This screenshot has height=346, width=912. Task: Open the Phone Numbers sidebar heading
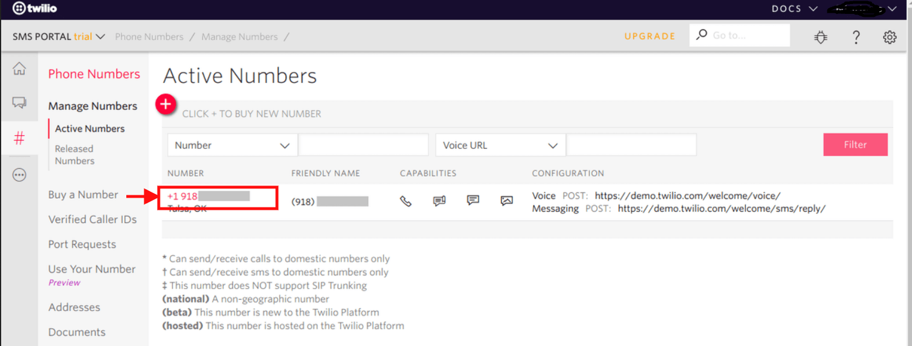pyautogui.click(x=94, y=74)
